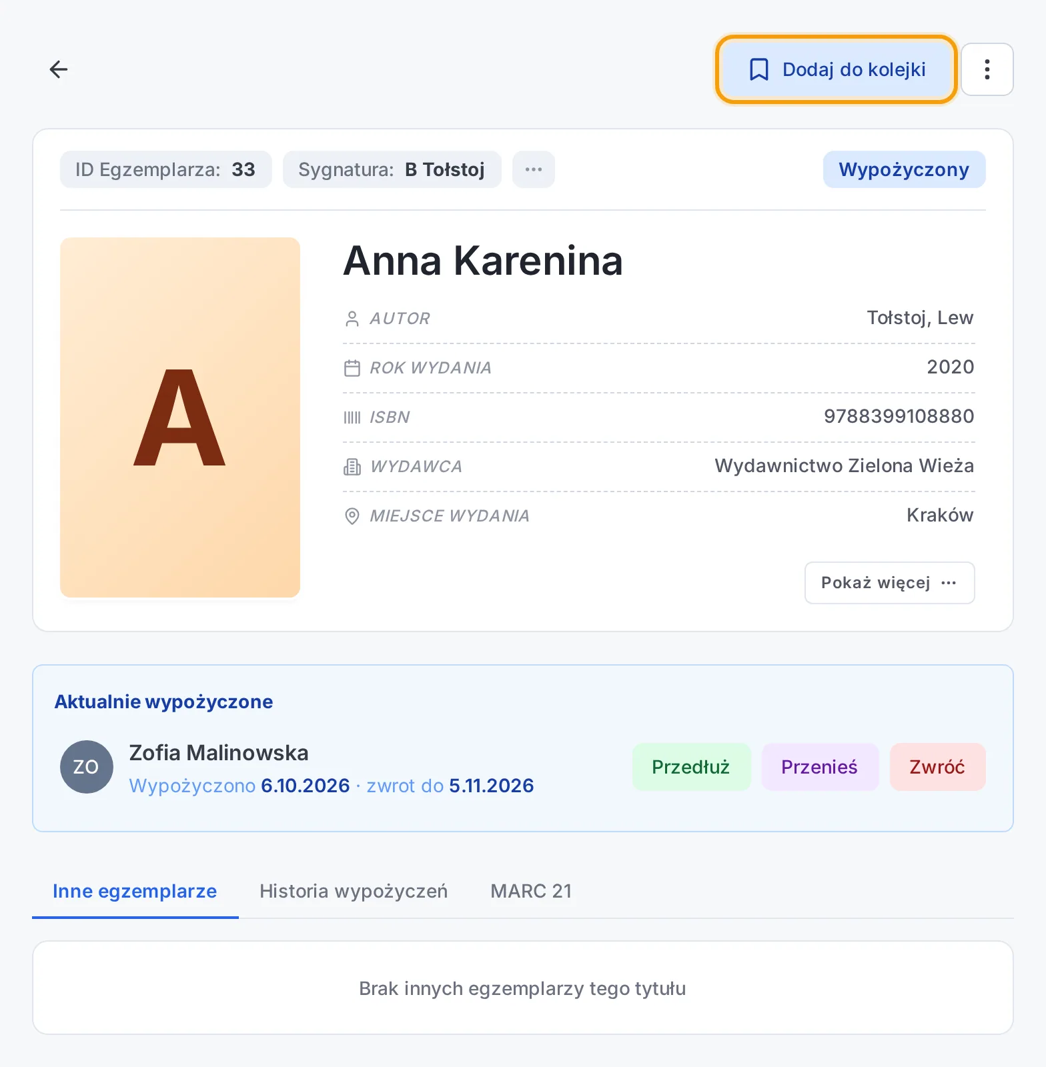Click the barcode icon next to ISBN

click(x=352, y=417)
